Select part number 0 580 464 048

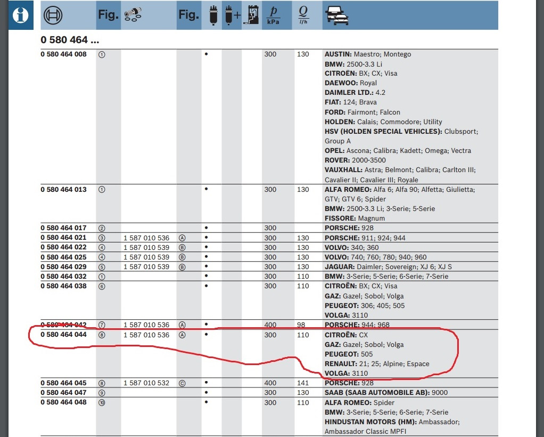click(x=63, y=402)
